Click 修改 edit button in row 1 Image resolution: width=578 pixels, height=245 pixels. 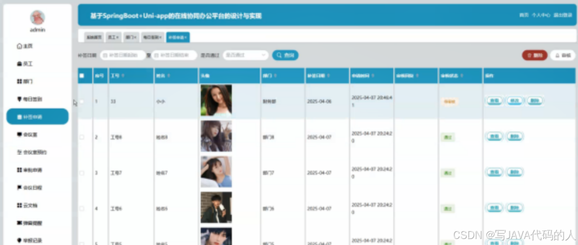click(x=515, y=101)
